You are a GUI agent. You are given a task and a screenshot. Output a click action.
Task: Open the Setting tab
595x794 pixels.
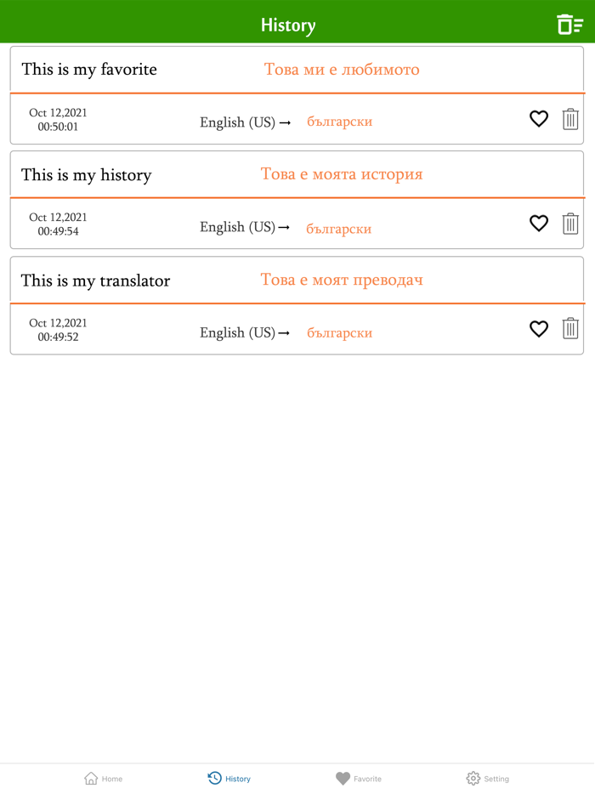pyautogui.click(x=488, y=778)
